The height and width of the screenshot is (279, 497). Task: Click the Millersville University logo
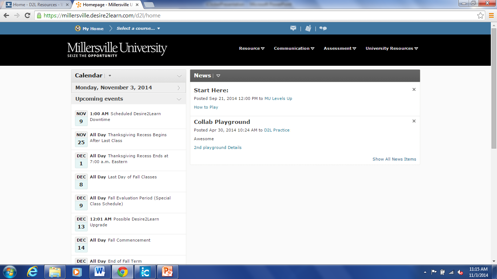[117, 49]
